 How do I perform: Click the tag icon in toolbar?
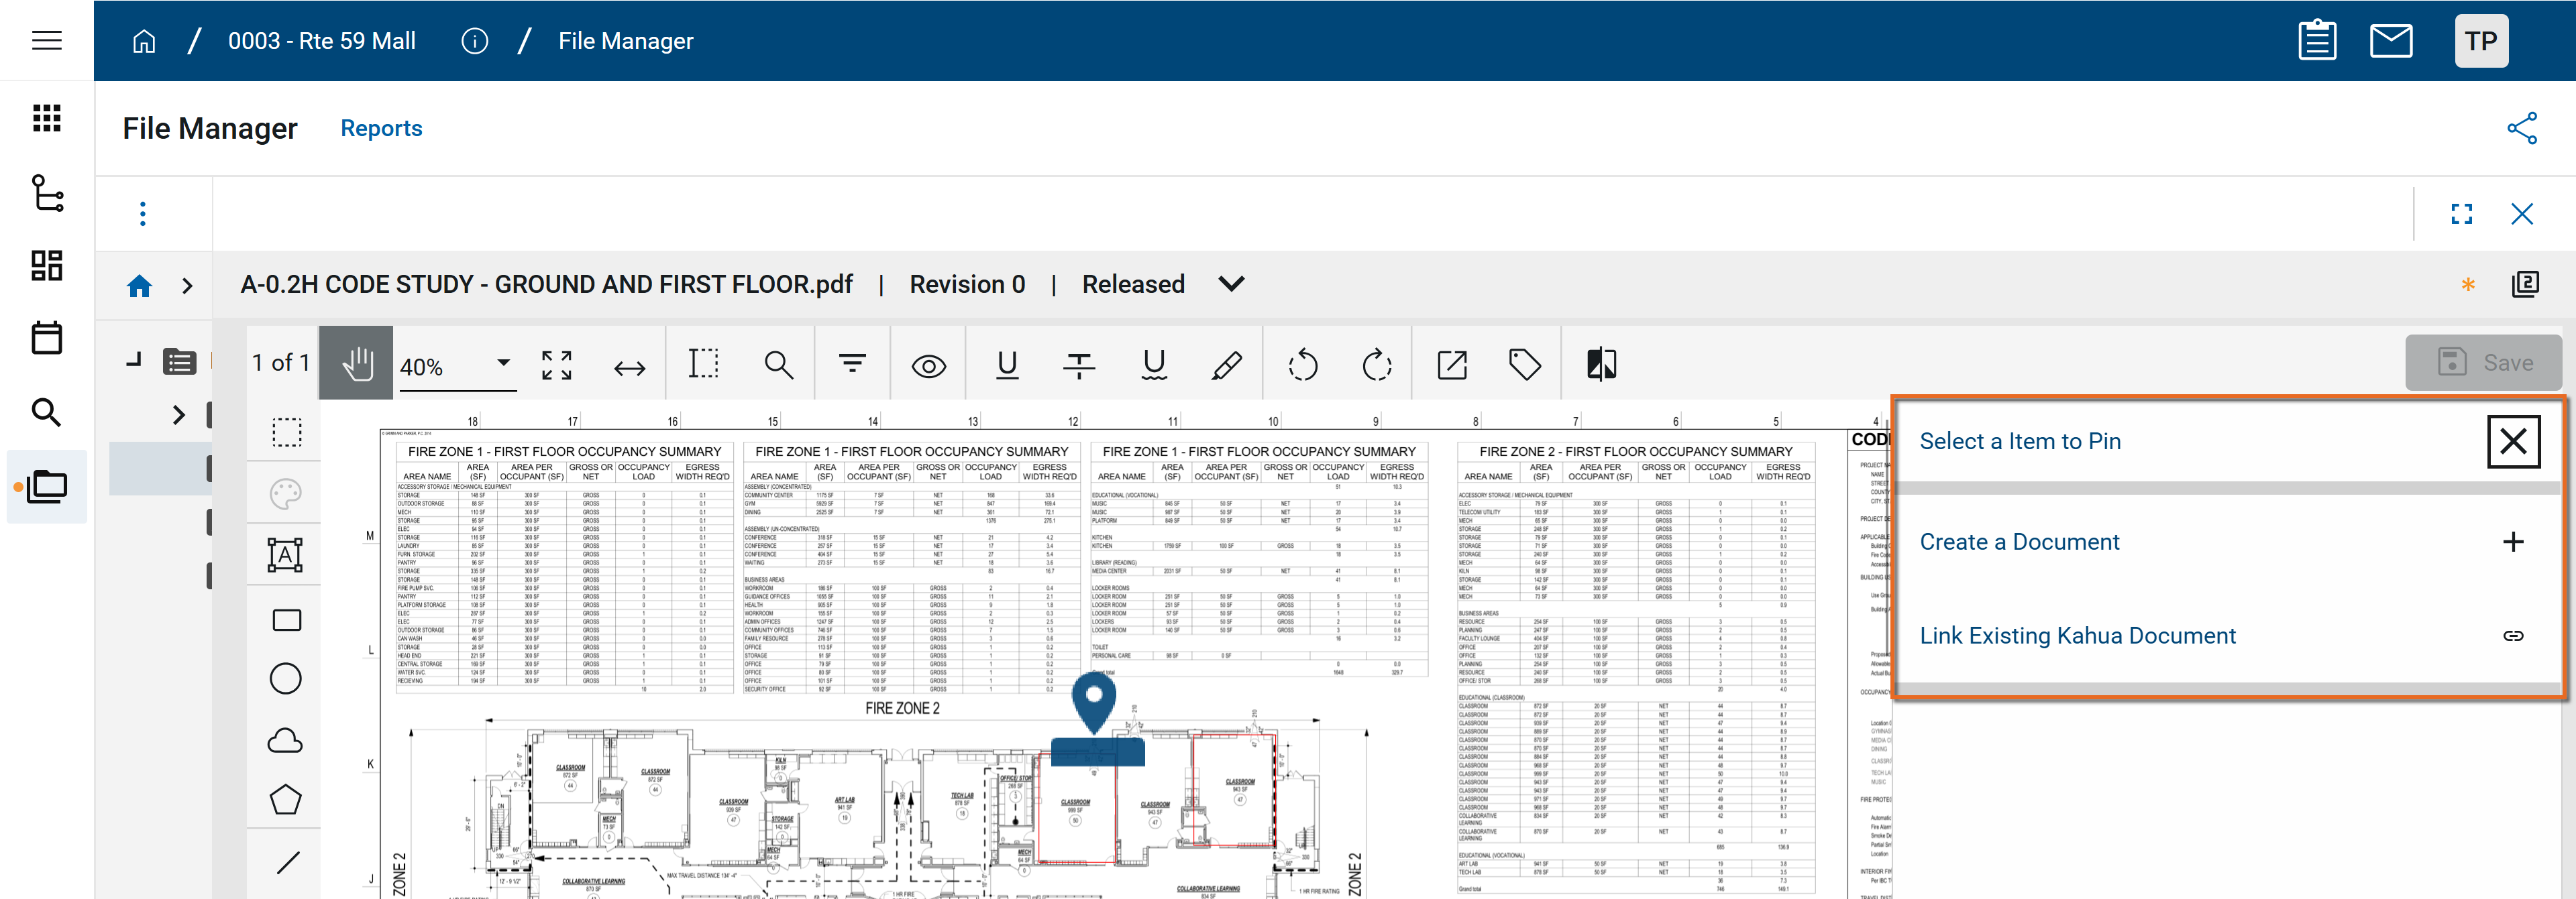pyautogui.click(x=1524, y=365)
